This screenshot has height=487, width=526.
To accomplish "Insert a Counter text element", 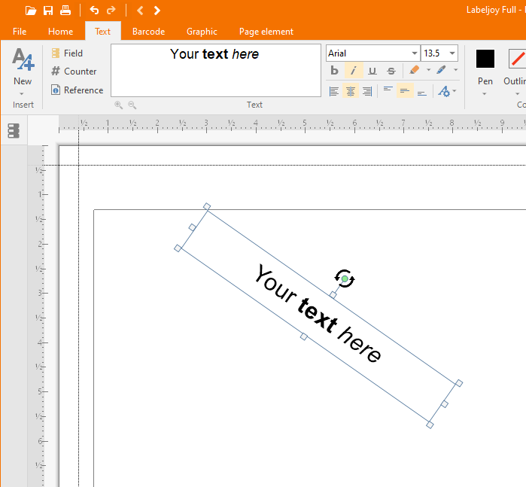I will pos(74,72).
